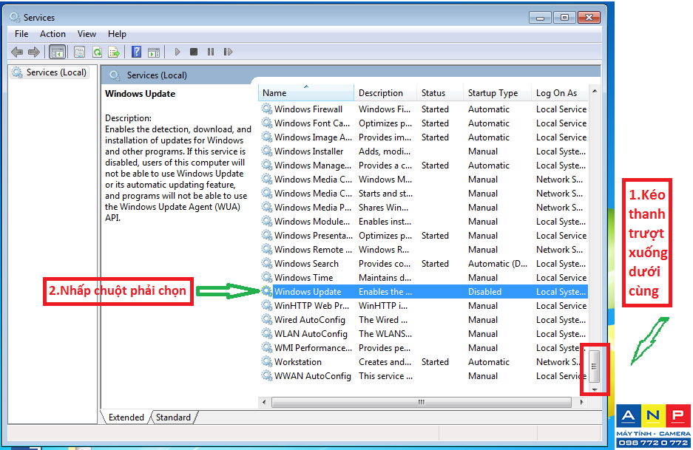
Task: Click 'Adds, modi...' description cell
Action: coord(384,151)
